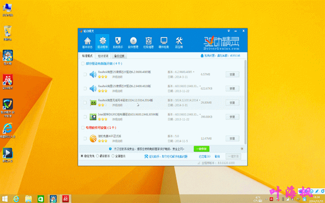325x203 pixels.
Task: Open the Windows Start button
Action: click(x=4, y=199)
